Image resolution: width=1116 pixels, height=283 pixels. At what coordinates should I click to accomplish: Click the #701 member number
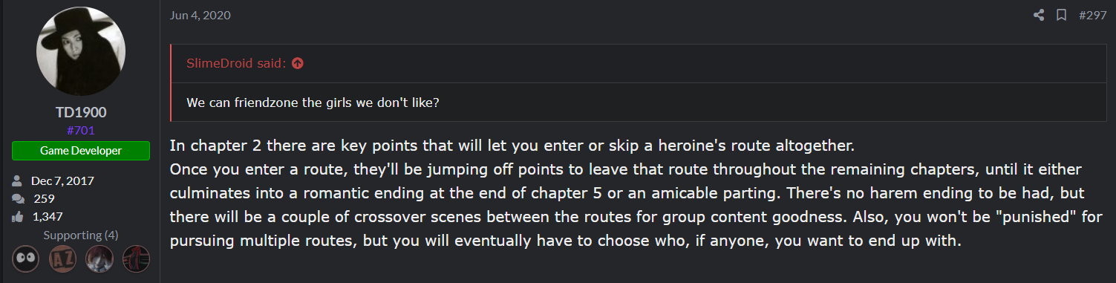[x=81, y=131]
